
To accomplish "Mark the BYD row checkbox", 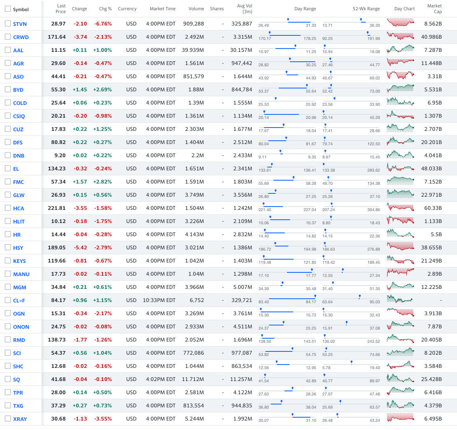I will (8, 89).
